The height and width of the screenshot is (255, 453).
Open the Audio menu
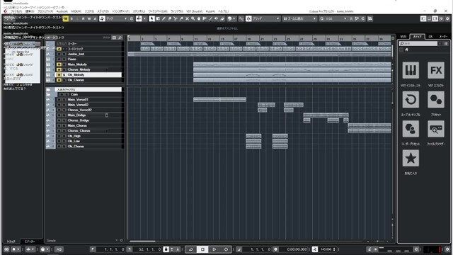pos(62,11)
